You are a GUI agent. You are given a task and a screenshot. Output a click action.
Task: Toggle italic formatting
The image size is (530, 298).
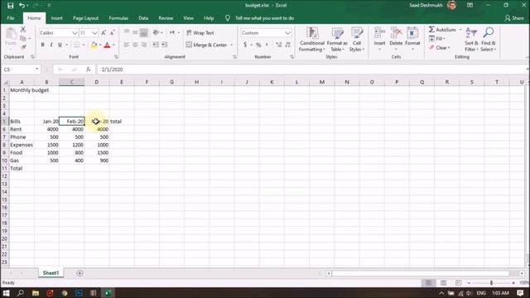pyautogui.click(x=51, y=45)
